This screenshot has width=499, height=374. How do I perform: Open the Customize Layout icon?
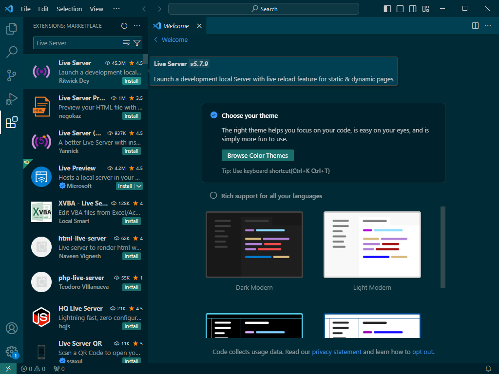[x=425, y=9]
